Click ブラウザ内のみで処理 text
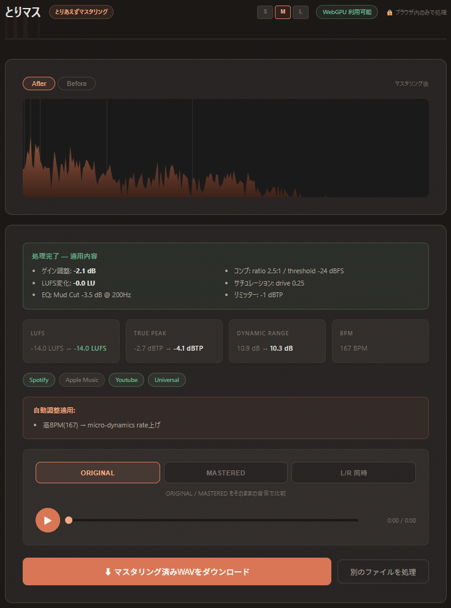This screenshot has width=451, height=608. coord(421,12)
